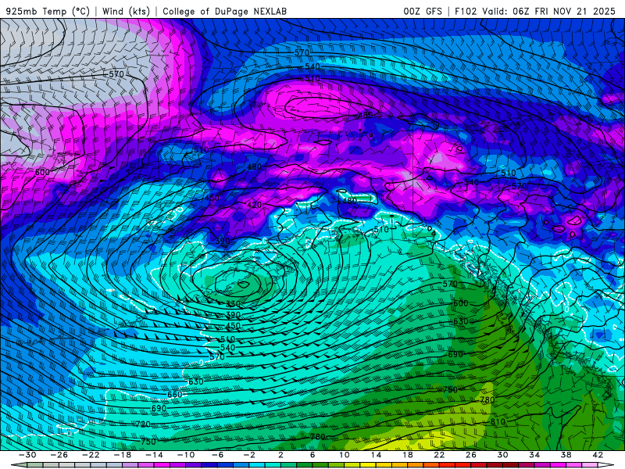Click the 18 color scale label
Image resolution: width=625 pixels, height=469 pixels.
[x=407, y=455]
